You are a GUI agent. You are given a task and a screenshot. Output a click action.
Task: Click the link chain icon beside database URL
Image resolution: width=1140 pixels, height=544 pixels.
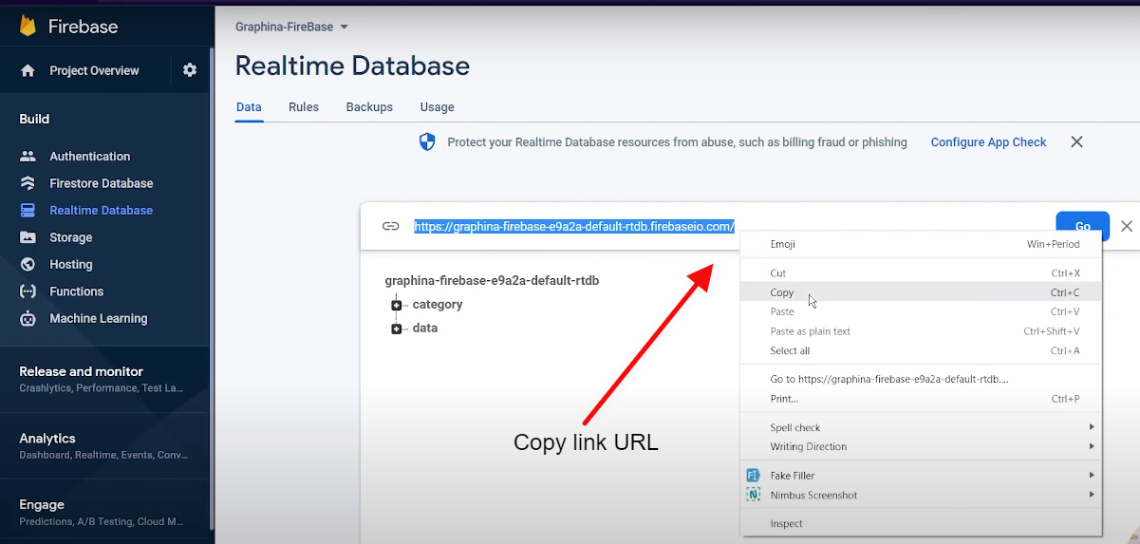(390, 226)
